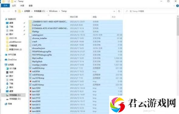Open the 新建文件夹 (2) folder in the sidebar

point(15,50)
